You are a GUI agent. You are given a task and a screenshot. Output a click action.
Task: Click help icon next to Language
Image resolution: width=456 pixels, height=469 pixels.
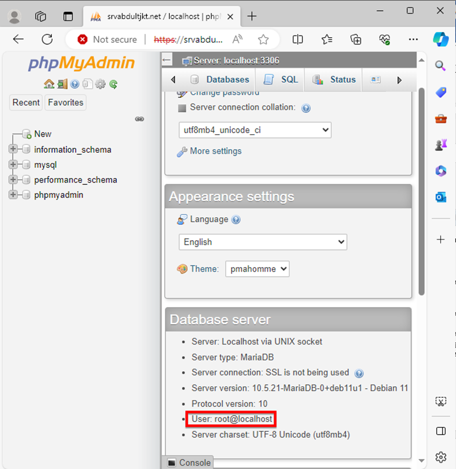[x=236, y=220]
